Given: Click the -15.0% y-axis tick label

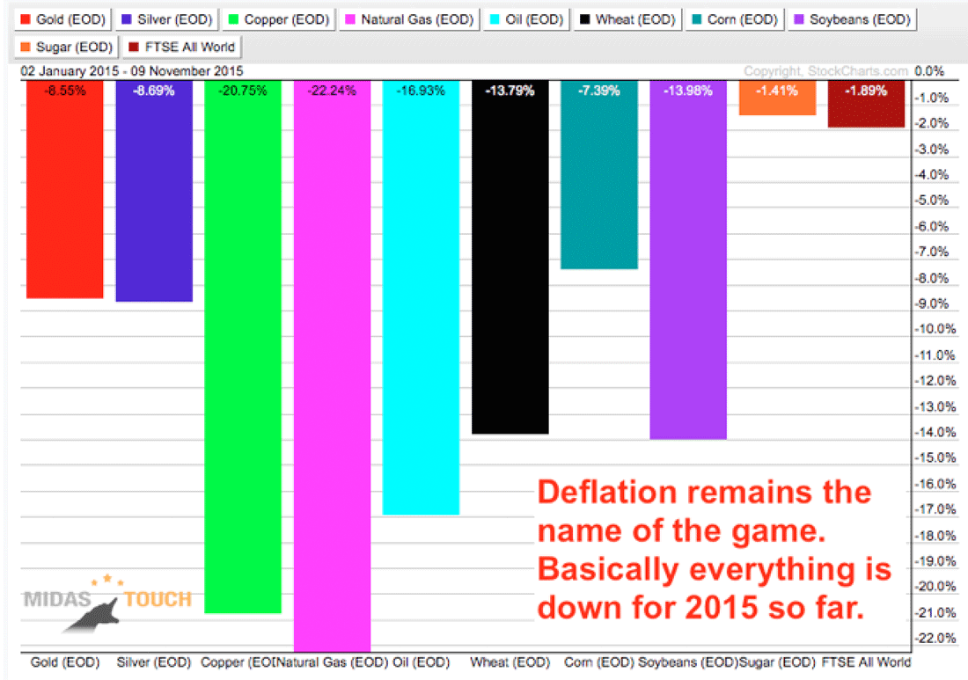Looking at the screenshot, I should 935,457.
